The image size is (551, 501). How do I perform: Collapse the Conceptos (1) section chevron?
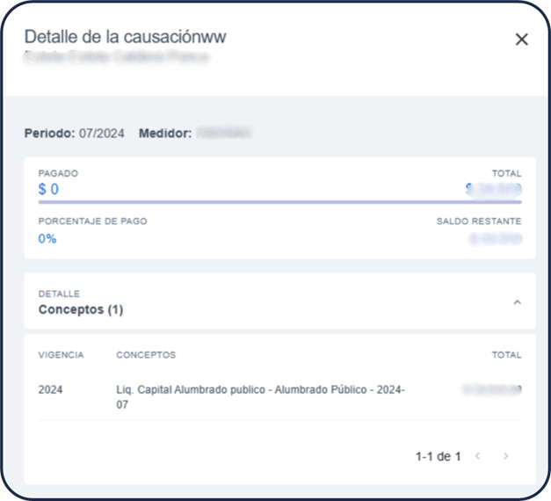[517, 302]
